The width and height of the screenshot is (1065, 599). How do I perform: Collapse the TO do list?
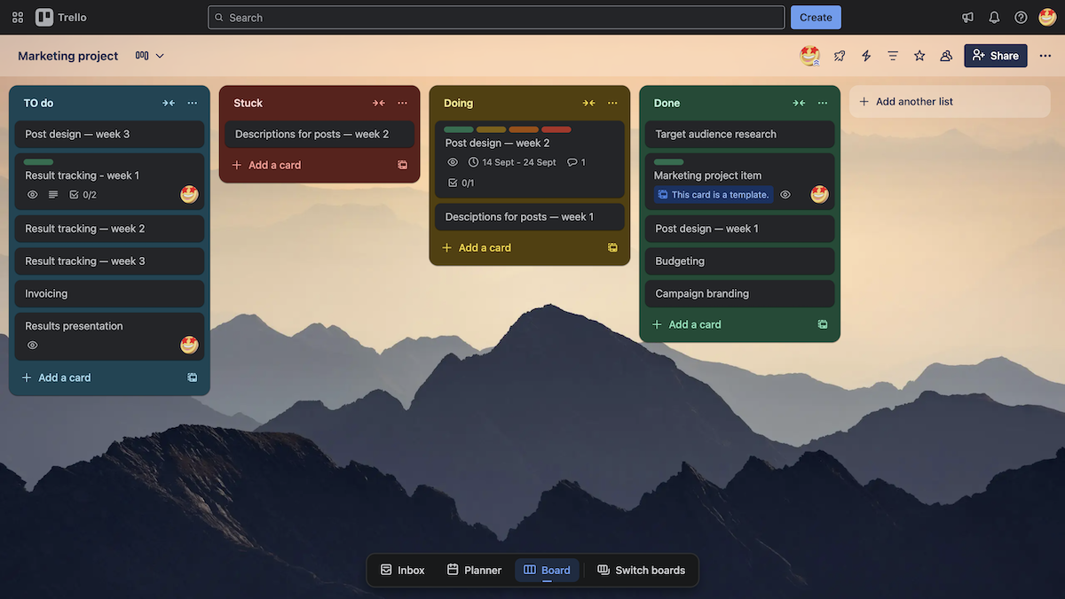coord(169,103)
